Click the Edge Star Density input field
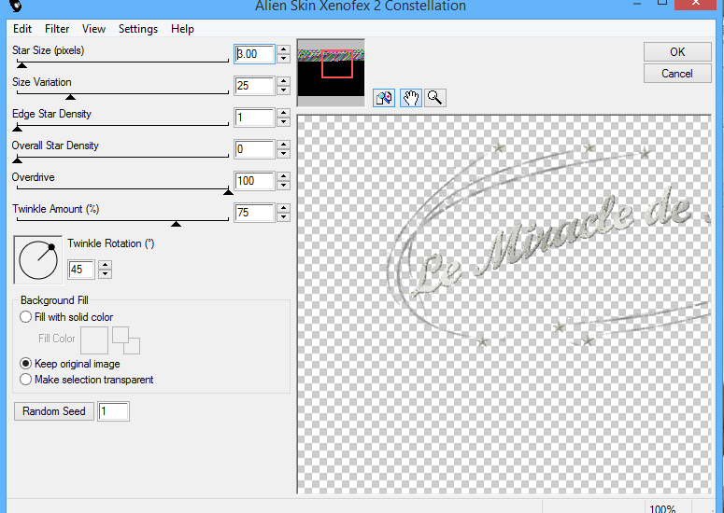This screenshot has width=724, height=513. 254,118
